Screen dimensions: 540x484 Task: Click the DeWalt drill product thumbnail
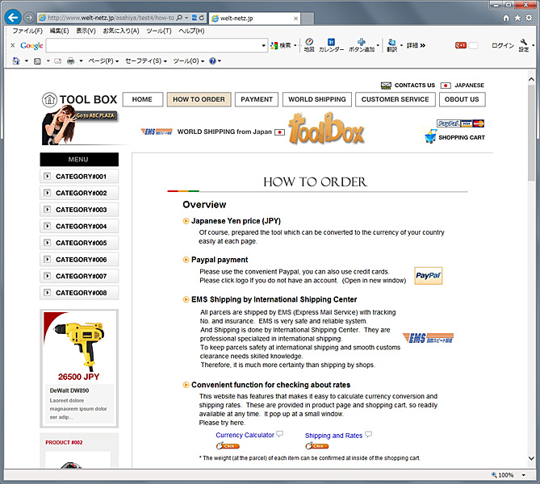pos(79,345)
